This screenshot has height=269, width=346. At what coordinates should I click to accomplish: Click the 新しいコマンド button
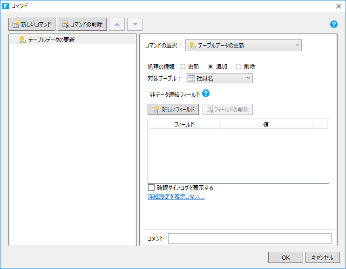32,24
